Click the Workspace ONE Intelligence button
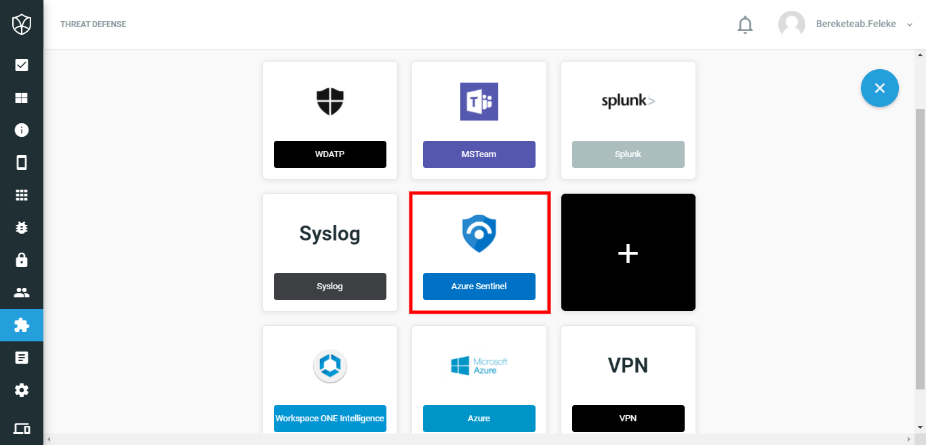 [330, 419]
